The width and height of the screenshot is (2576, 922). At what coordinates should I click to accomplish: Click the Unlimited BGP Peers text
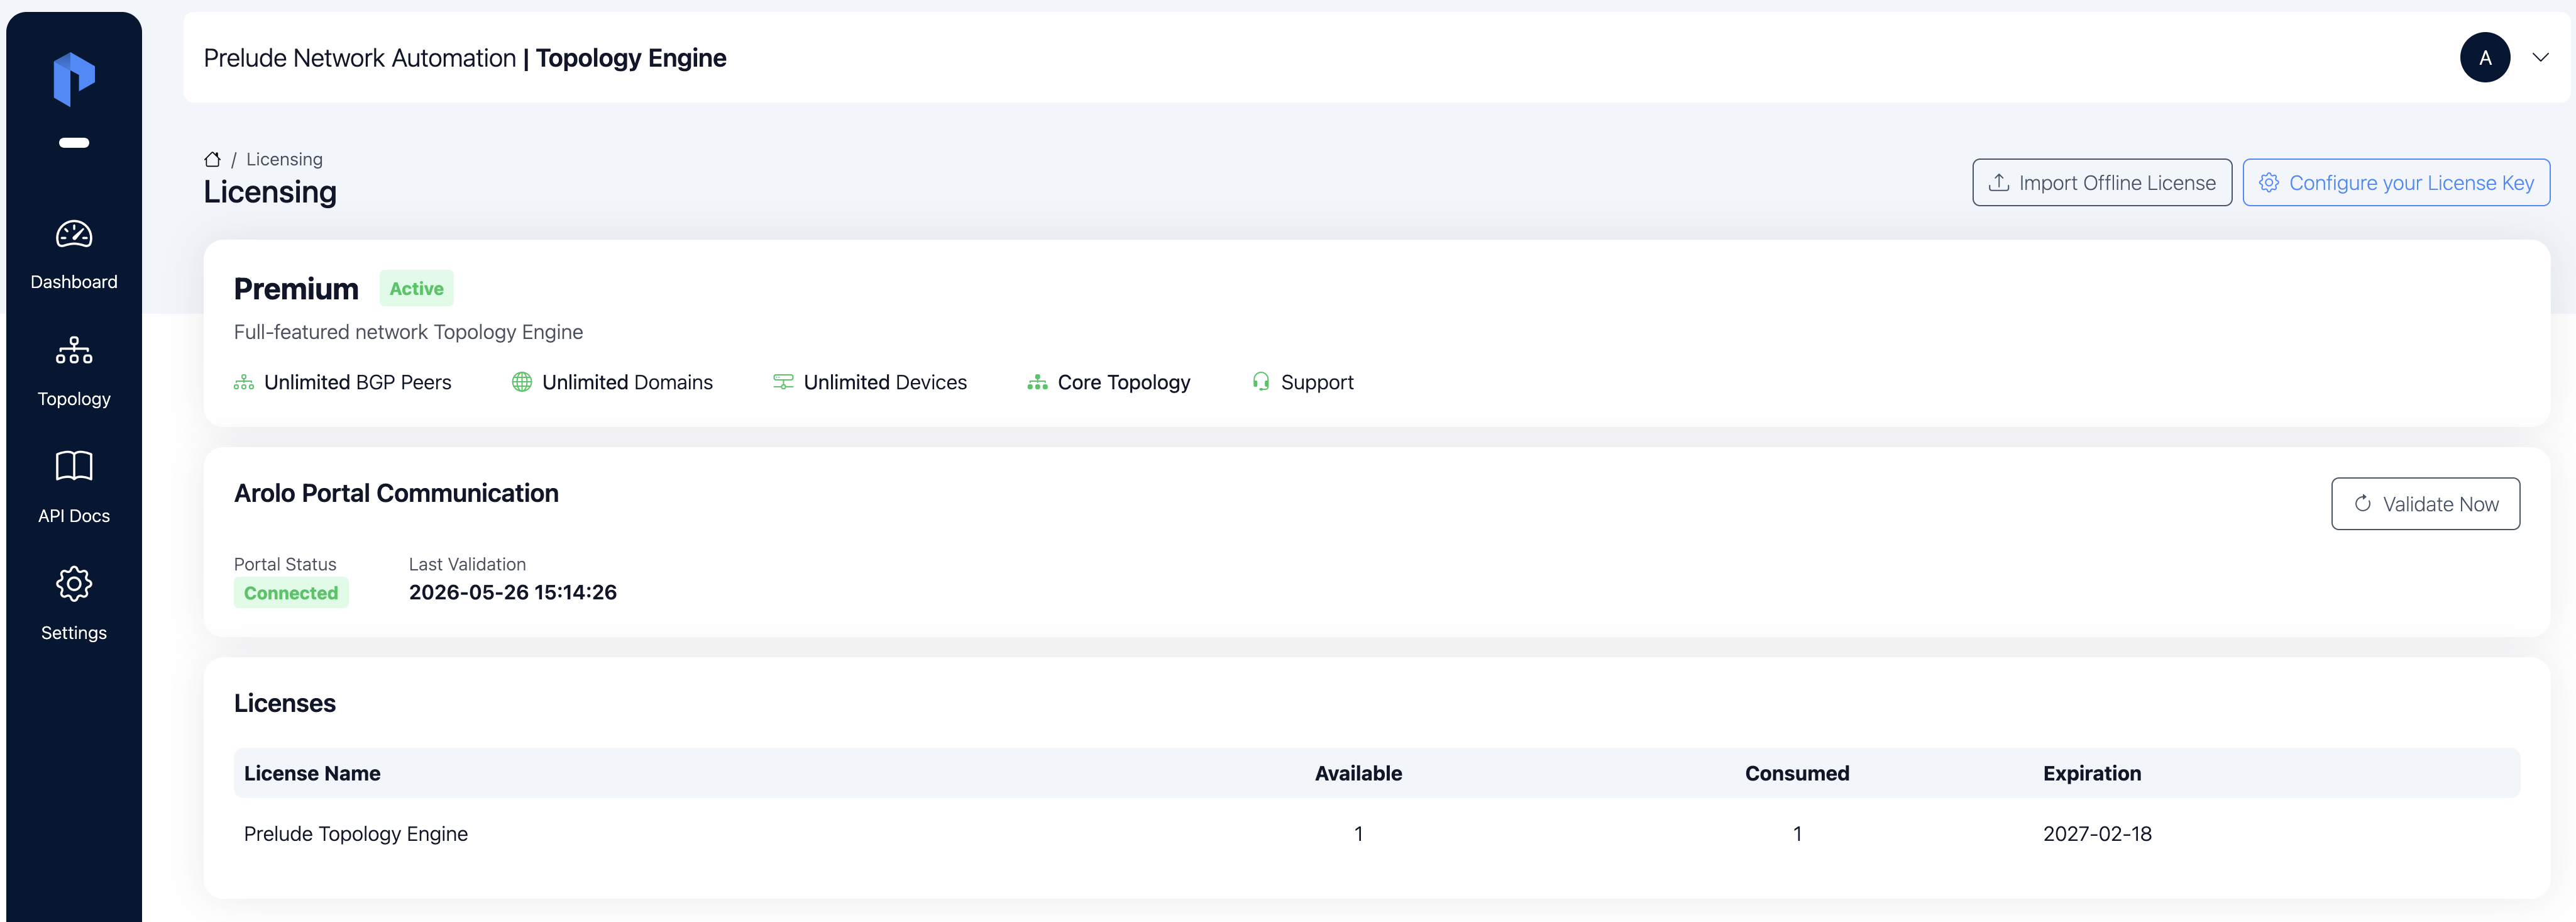click(358, 383)
